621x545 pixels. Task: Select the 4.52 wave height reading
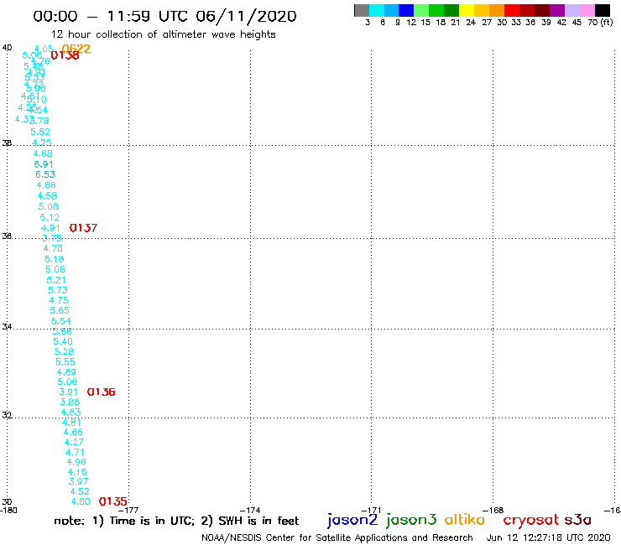[x=80, y=491]
